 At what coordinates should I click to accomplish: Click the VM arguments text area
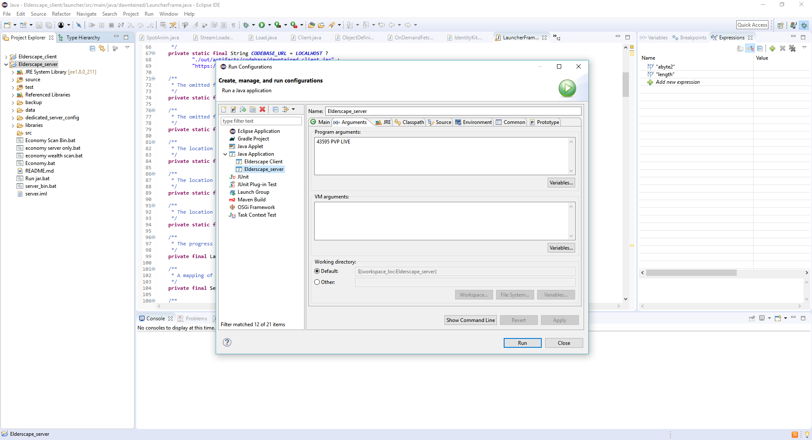click(x=444, y=221)
